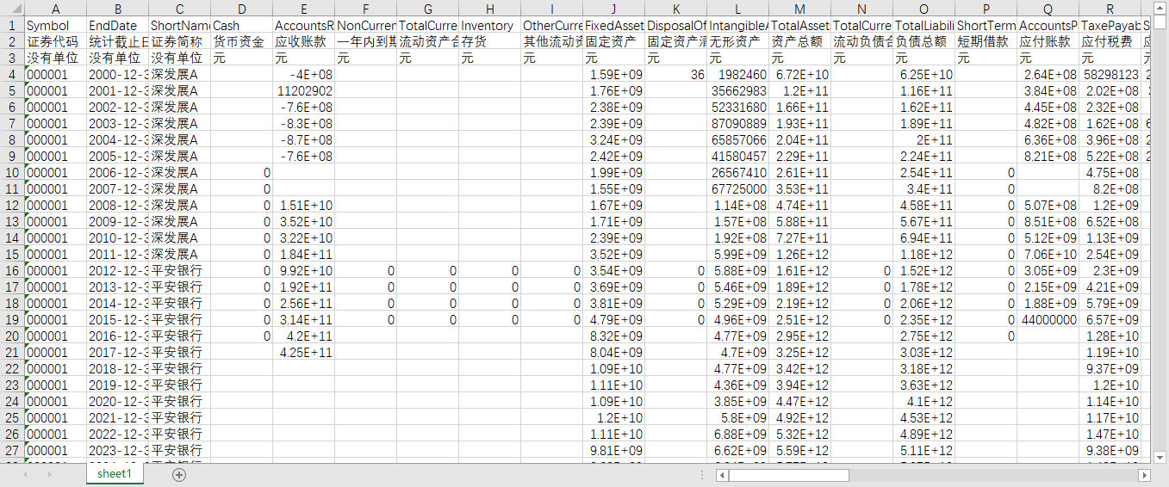
Task: Click cell with value 1.28E+10
Action: tap(1110, 336)
